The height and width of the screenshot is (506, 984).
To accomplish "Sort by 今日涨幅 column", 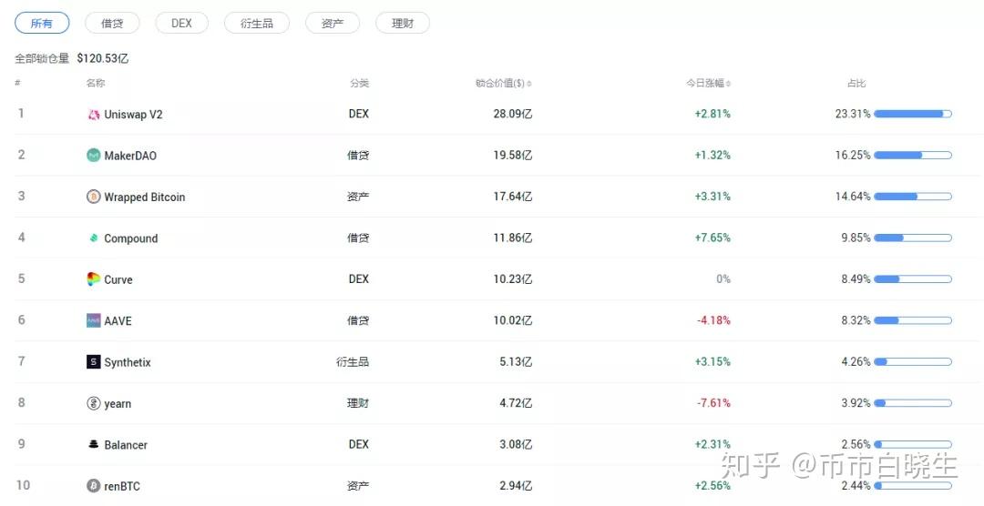I will click(708, 84).
